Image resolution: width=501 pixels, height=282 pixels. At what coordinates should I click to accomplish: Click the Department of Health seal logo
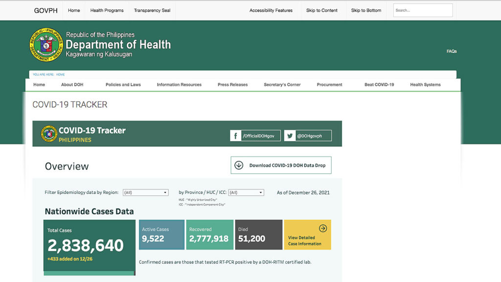pyautogui.click(x=46, y=45)
